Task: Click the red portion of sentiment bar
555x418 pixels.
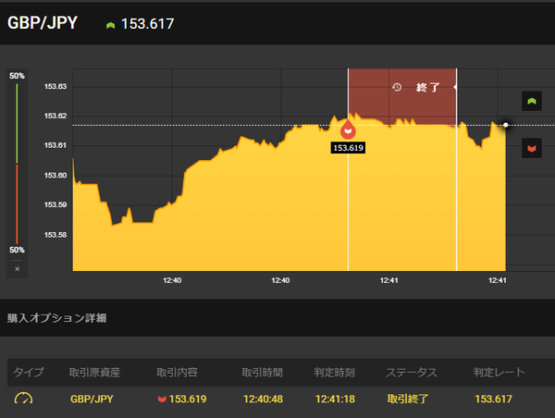Action: pos(17,203)
